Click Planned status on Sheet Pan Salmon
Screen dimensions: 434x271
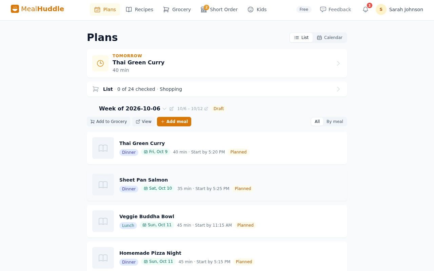(243, 189)
